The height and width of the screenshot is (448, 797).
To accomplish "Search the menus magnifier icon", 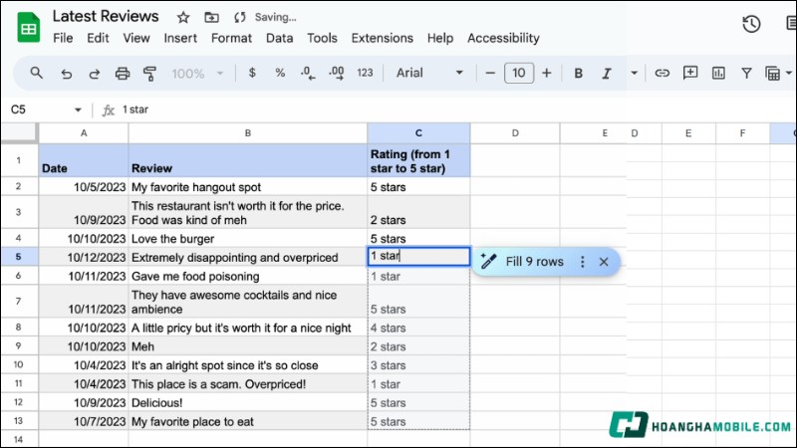I will (36, 73).
